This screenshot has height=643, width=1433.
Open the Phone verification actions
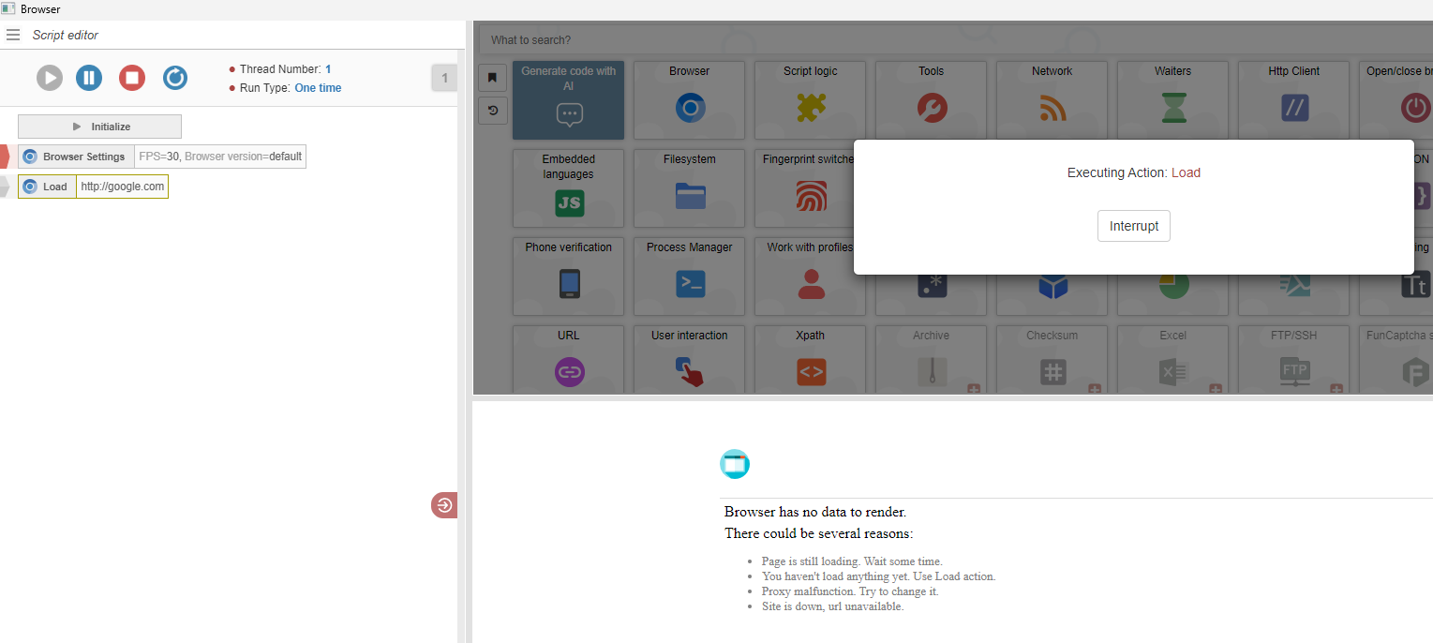pyautogui.click(x=568, y=277)
